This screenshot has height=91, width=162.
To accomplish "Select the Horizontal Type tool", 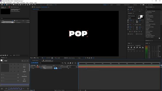I will pyautogui.click(x=23, y=5).
